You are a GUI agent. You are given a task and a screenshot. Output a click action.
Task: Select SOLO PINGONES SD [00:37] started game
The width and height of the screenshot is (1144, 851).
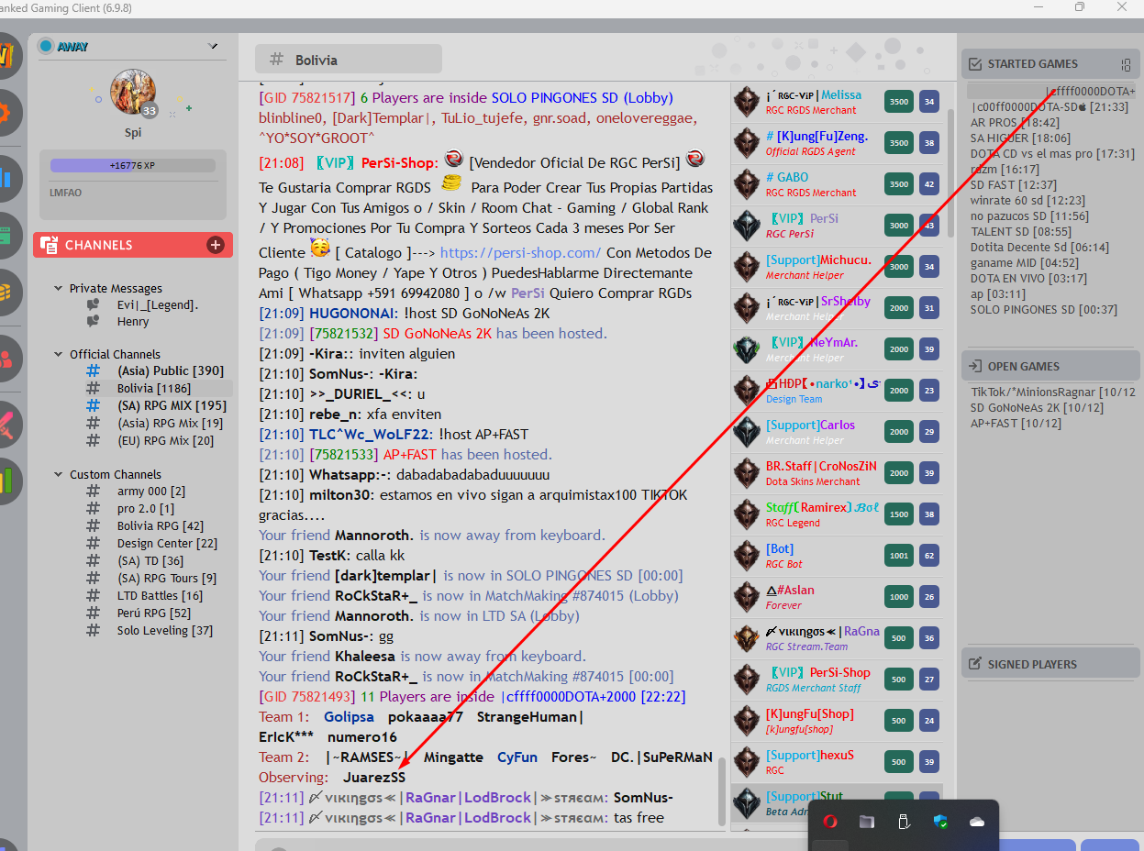click(x=1044, y=310)
